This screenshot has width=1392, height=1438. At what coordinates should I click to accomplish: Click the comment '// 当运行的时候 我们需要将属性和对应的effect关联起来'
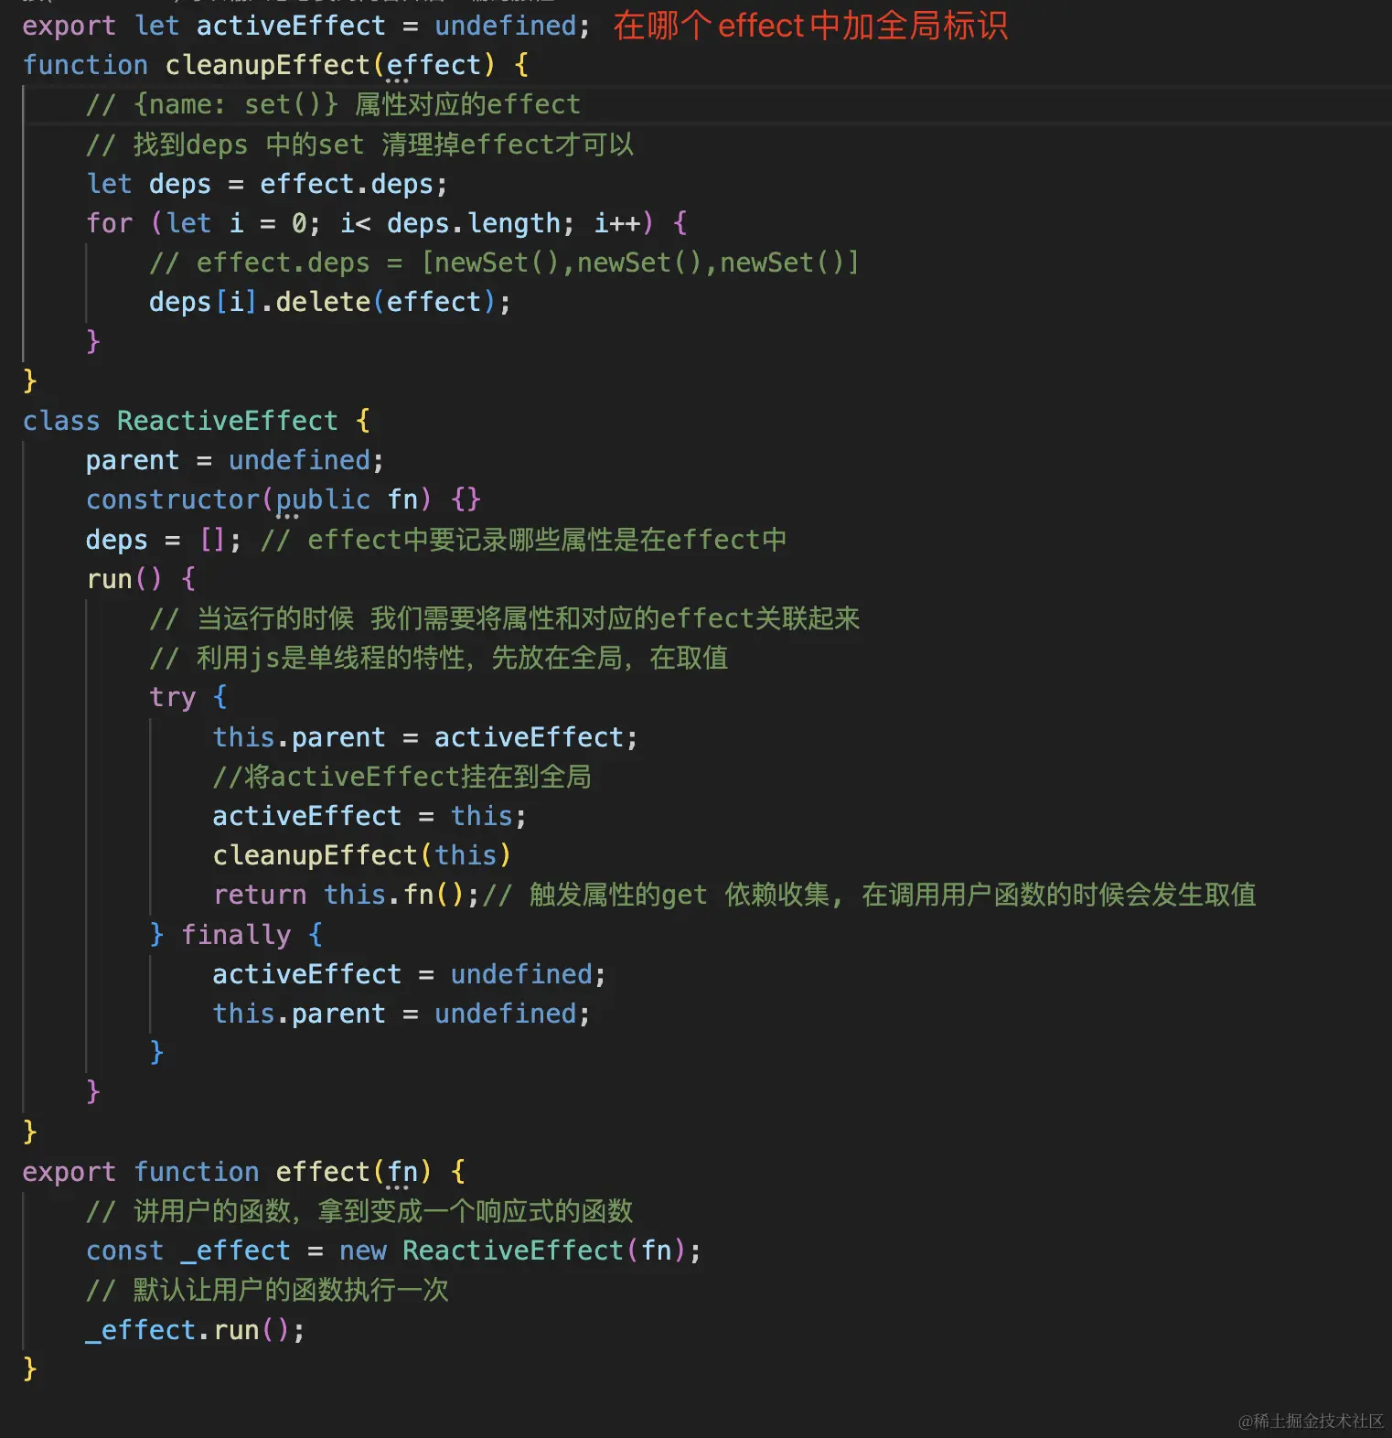click(x=504, y=618)
